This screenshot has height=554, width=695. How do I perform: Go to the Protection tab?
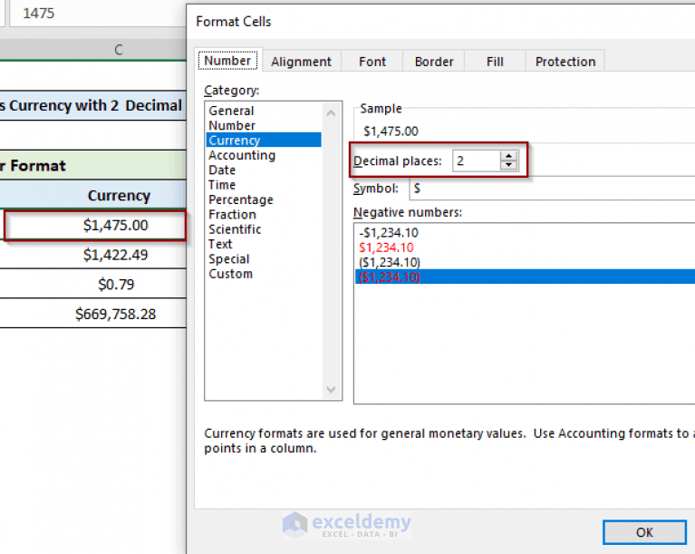tap(565, 62)
